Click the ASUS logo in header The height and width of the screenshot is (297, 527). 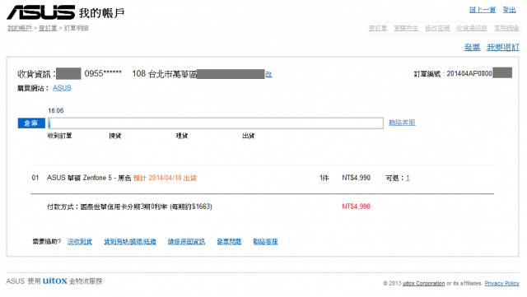[40, 12]
